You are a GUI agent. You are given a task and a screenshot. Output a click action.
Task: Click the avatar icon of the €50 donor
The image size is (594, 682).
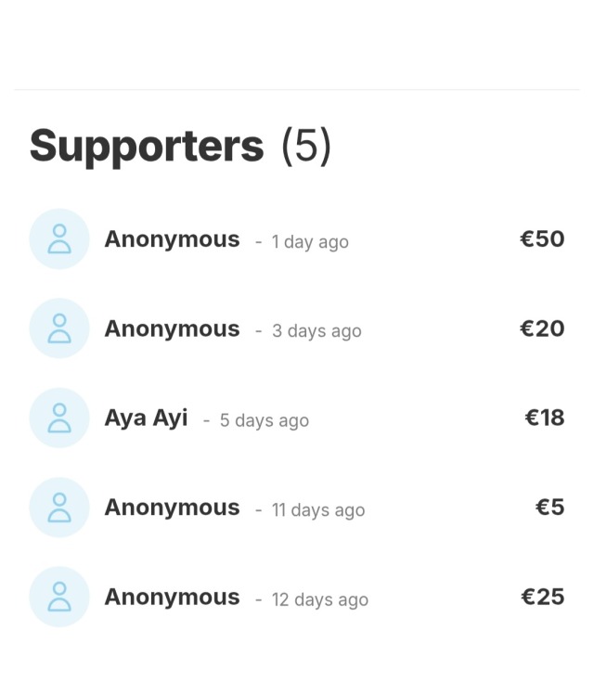click(x=59, y=238)
